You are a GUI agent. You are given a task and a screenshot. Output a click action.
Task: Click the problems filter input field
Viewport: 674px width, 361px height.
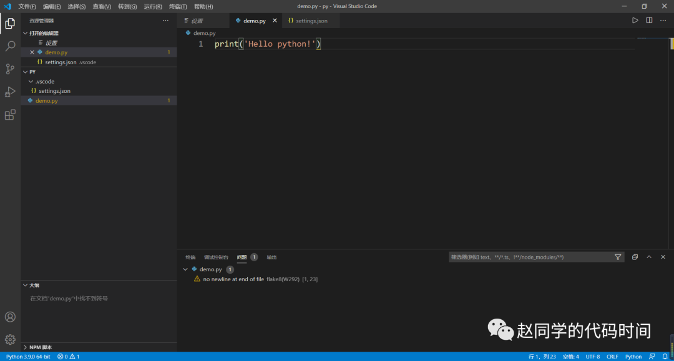pyautogui.click(x=531, y=257)
